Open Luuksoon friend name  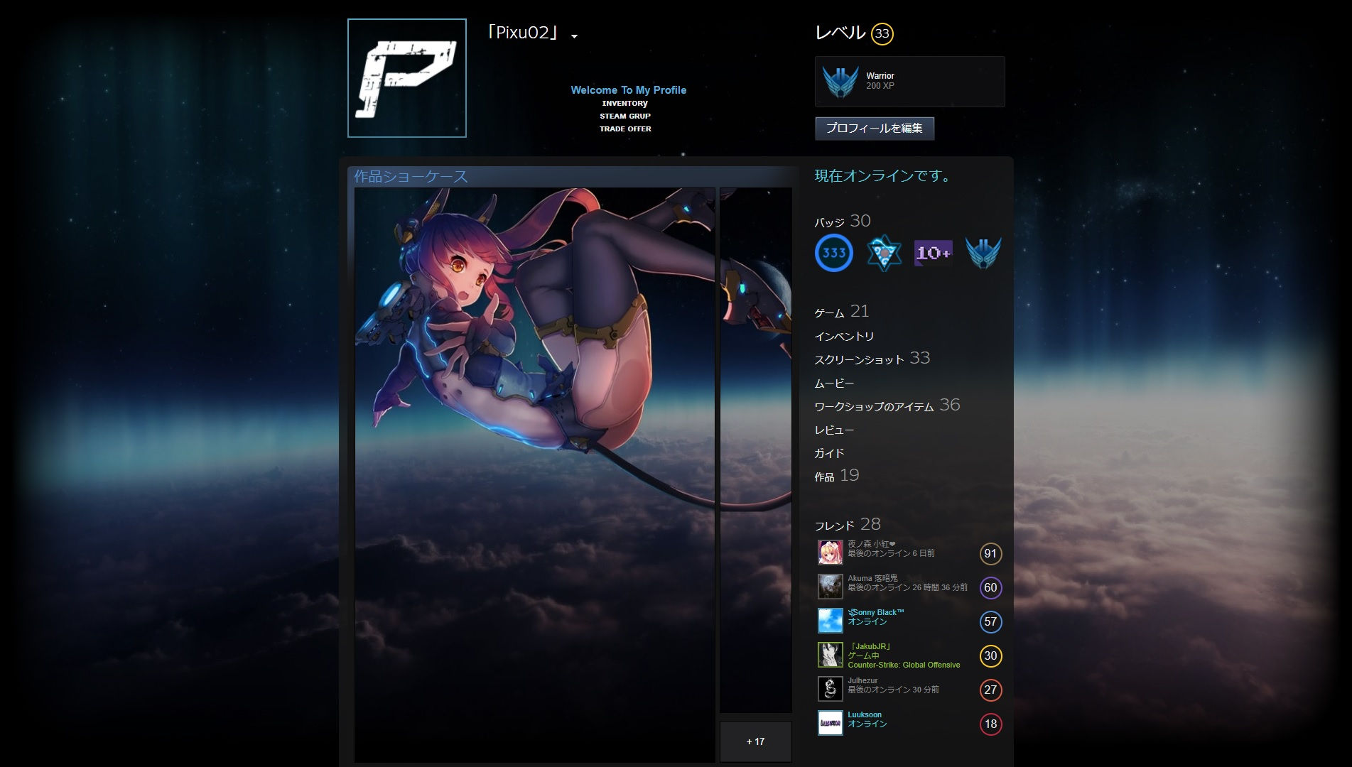[x=865, y=714]
